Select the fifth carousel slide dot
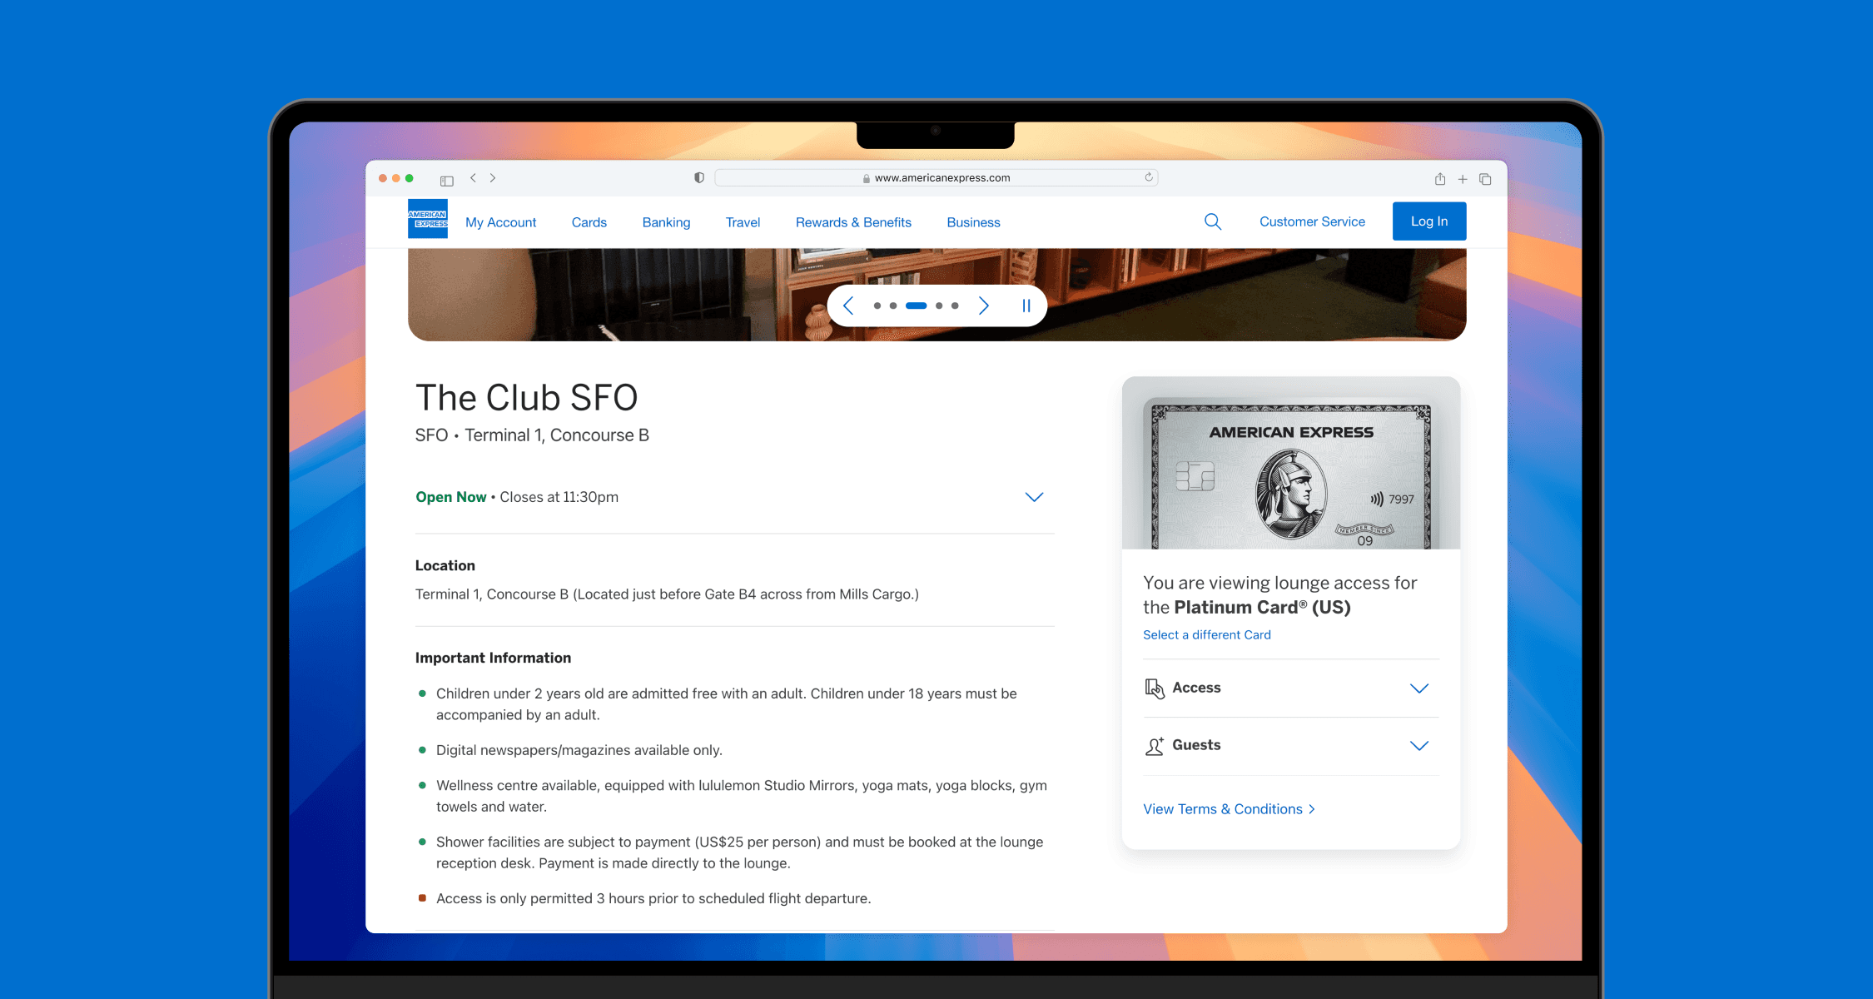The image size is (1873, 999). pyautogui.click(x=955, y=306)
